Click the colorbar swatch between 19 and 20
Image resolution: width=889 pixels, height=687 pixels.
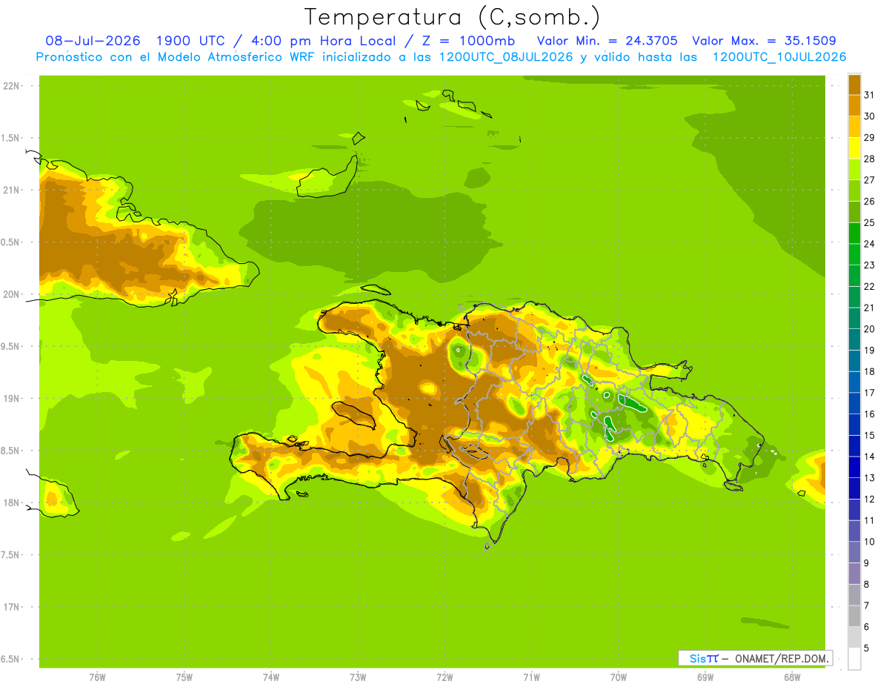pyautogui.click(x=854, y=339)
